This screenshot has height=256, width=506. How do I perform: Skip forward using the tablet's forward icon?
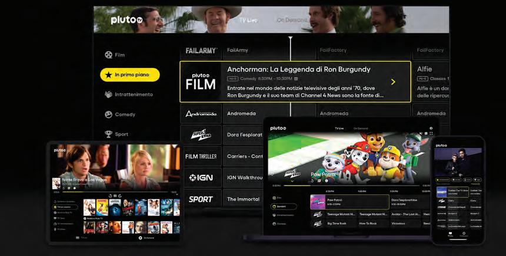coord(120,196)
